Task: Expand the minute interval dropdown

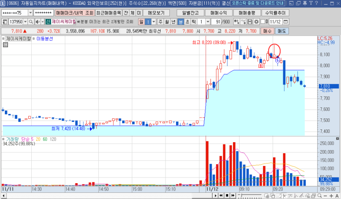Action: click(208, 22)
